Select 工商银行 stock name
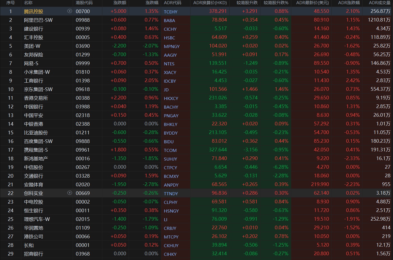This screenshot has width=393, height=260. (34, 81)
